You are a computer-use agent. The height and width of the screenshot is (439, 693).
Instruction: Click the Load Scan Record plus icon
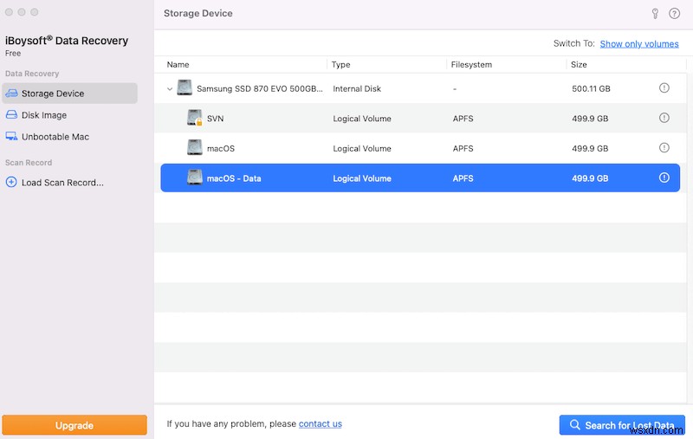(x=11, y=183)
